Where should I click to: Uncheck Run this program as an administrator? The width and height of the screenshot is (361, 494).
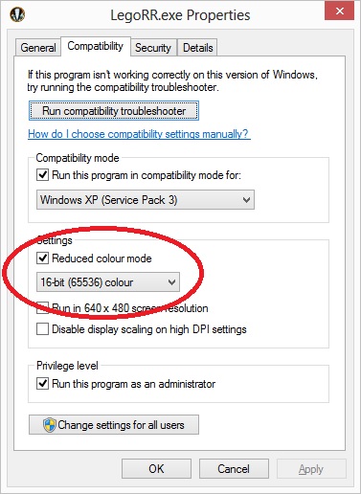point(42,384)
